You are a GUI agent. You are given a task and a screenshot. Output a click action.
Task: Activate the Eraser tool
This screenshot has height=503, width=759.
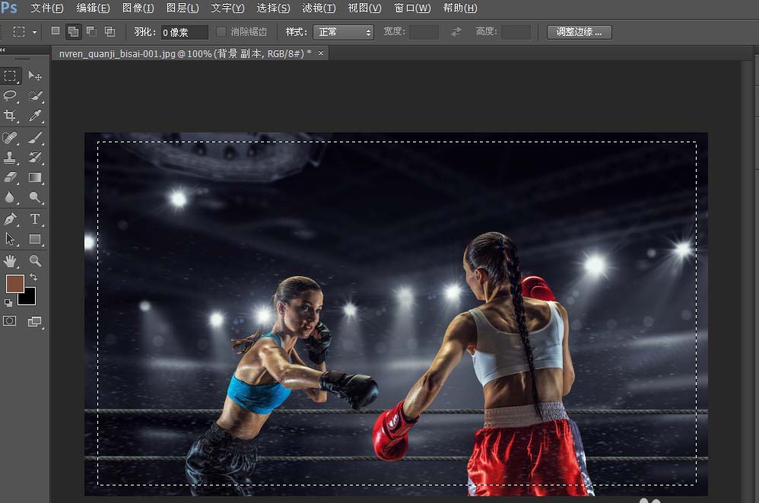[11, 178]
